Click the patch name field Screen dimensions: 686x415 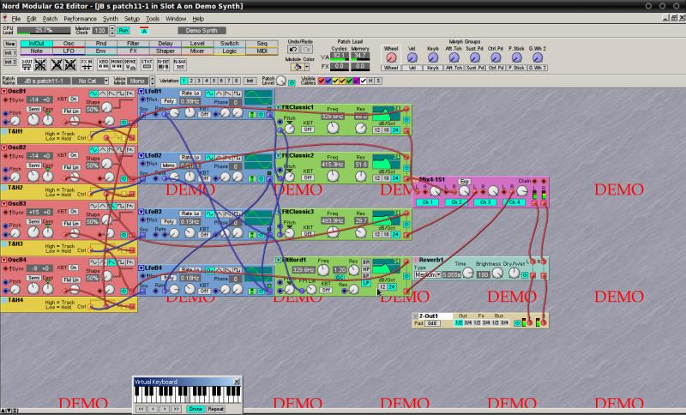44,81
